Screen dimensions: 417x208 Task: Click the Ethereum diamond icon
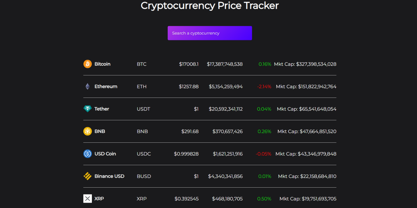87,86
